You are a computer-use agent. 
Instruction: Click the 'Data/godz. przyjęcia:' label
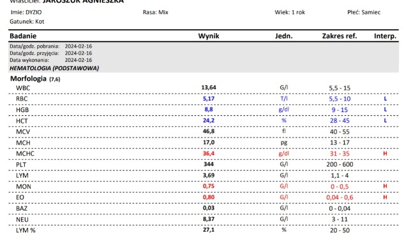[34, 53]
